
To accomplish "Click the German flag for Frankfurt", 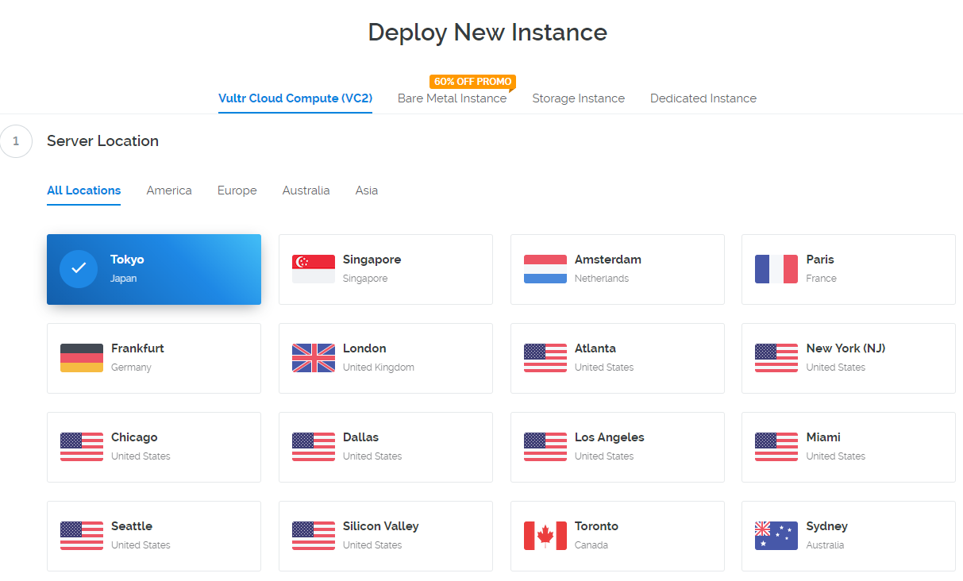I will [82, 358].
